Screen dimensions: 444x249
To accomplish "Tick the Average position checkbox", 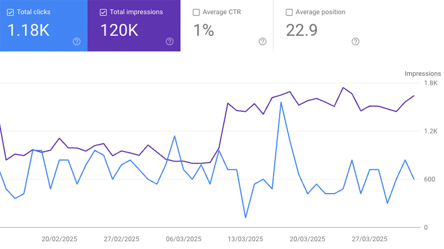I will 289,12.
